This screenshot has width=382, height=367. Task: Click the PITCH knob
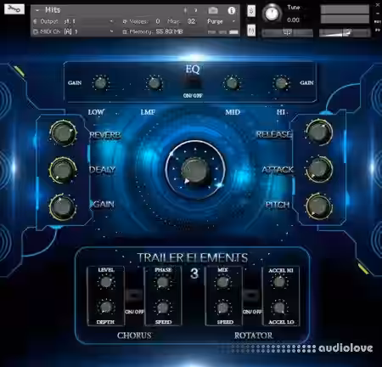click(319, 206)
